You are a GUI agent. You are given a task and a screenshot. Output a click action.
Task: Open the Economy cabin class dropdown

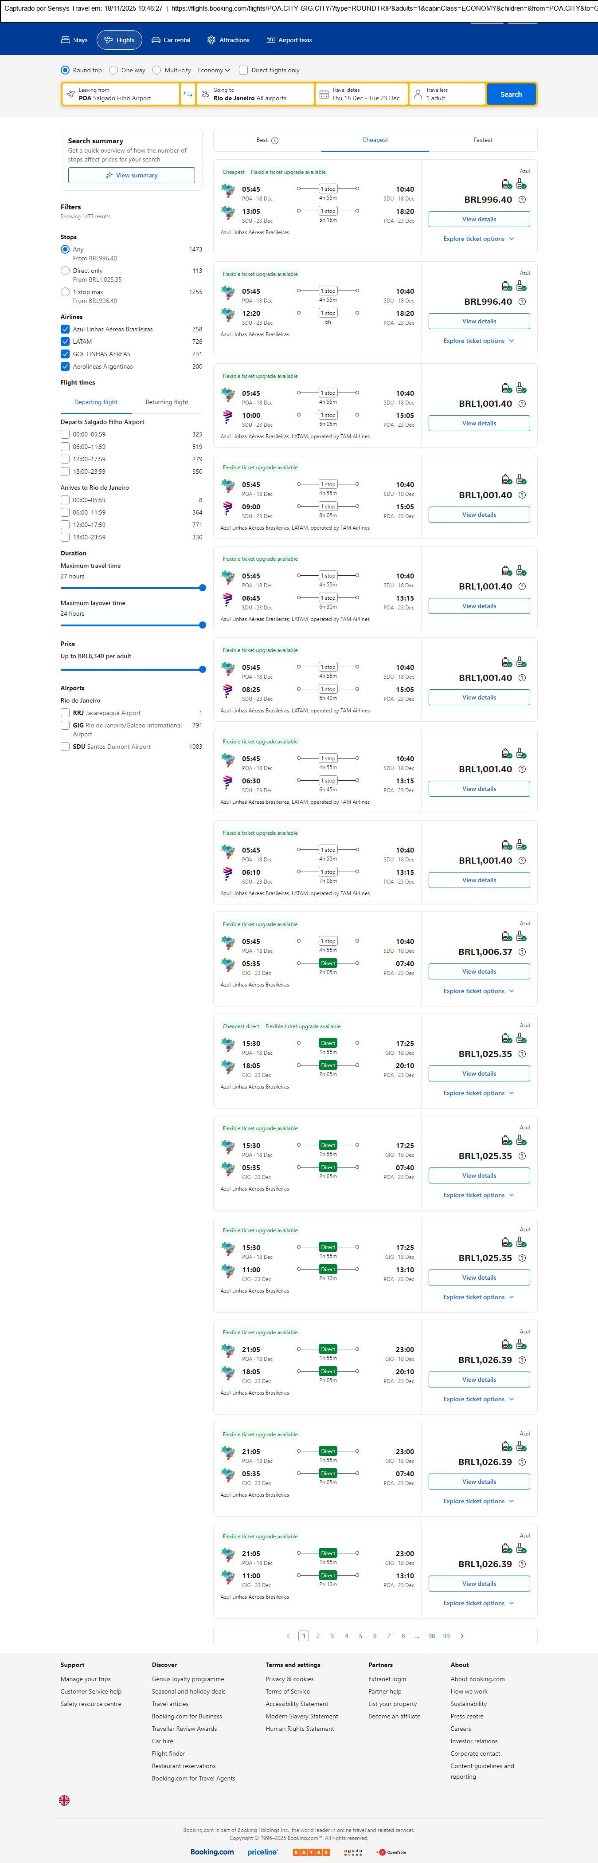click(x=213, y=70)
